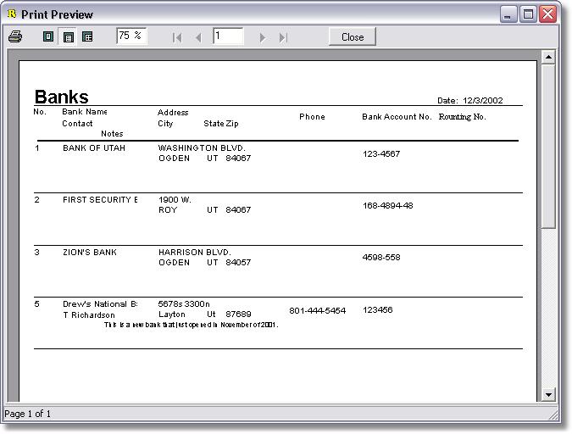Click zip code 87689
572x434 pixels.
pyautogui.click(x=238, y=314)
